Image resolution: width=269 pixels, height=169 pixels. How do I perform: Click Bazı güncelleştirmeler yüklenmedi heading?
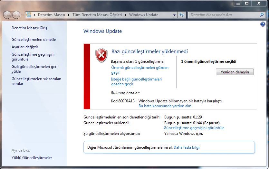[149, 52]
